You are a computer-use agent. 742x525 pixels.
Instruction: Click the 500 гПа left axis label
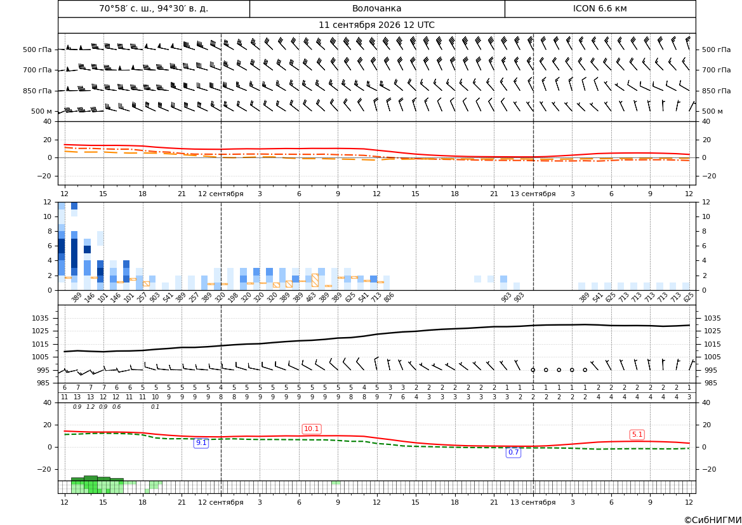click(x=37, y=50)
